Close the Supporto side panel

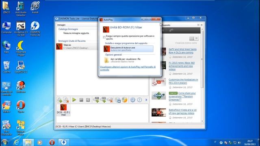pos(201,25)
